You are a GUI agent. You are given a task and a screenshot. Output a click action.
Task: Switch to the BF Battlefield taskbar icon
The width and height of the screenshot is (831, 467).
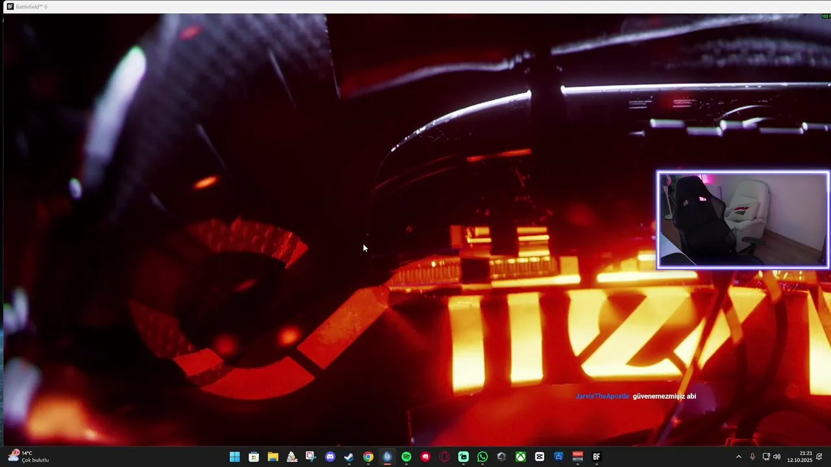[x=597, y=457]
